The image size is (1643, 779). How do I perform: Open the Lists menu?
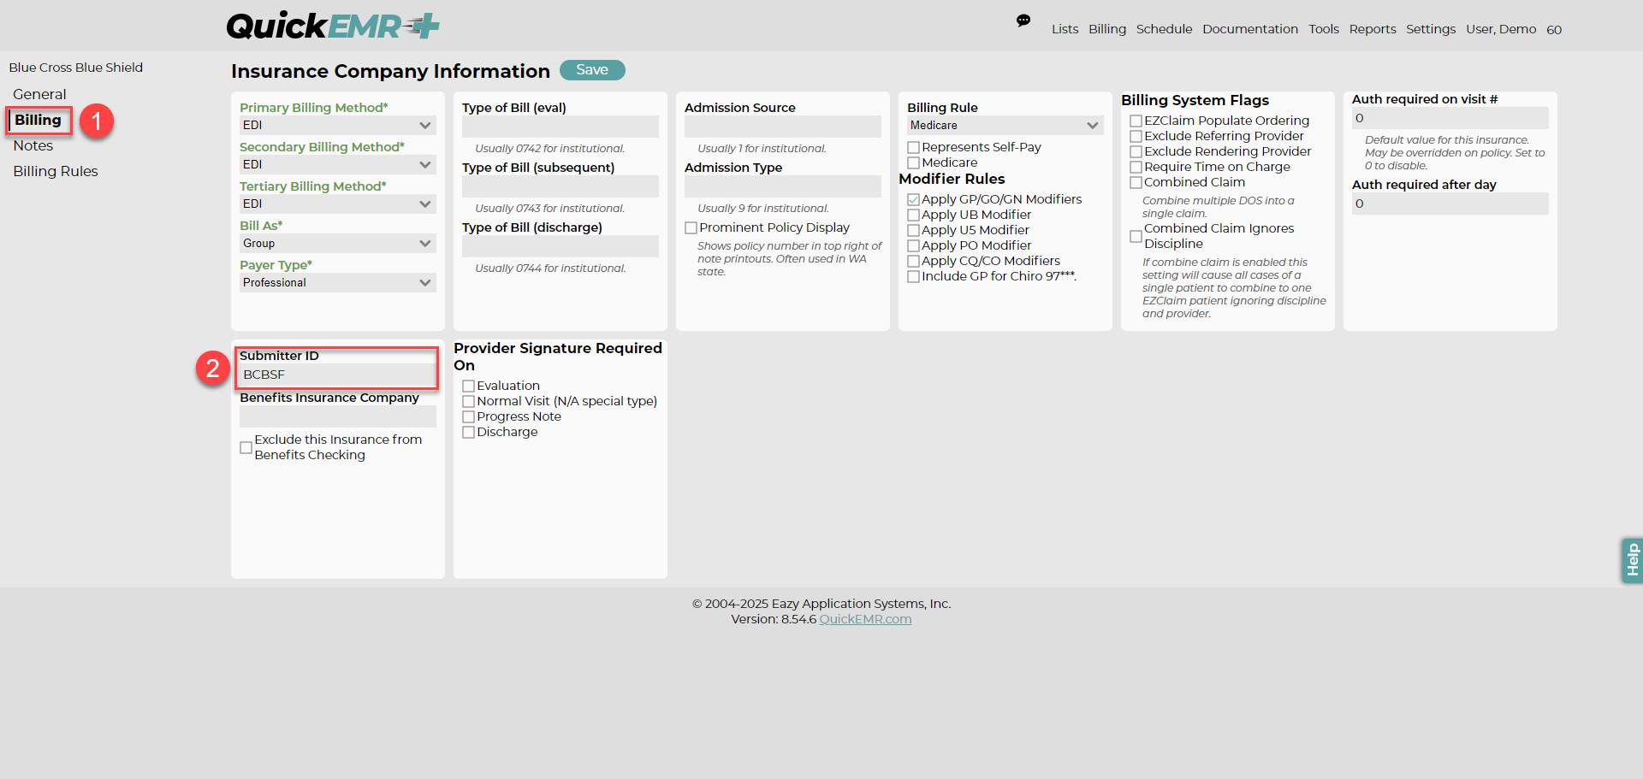[x=1065, y=29]
